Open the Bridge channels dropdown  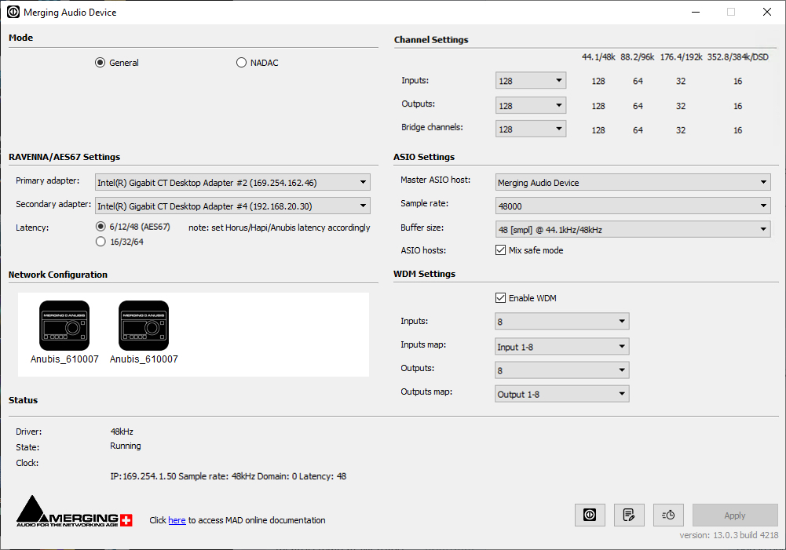[531, 129]
